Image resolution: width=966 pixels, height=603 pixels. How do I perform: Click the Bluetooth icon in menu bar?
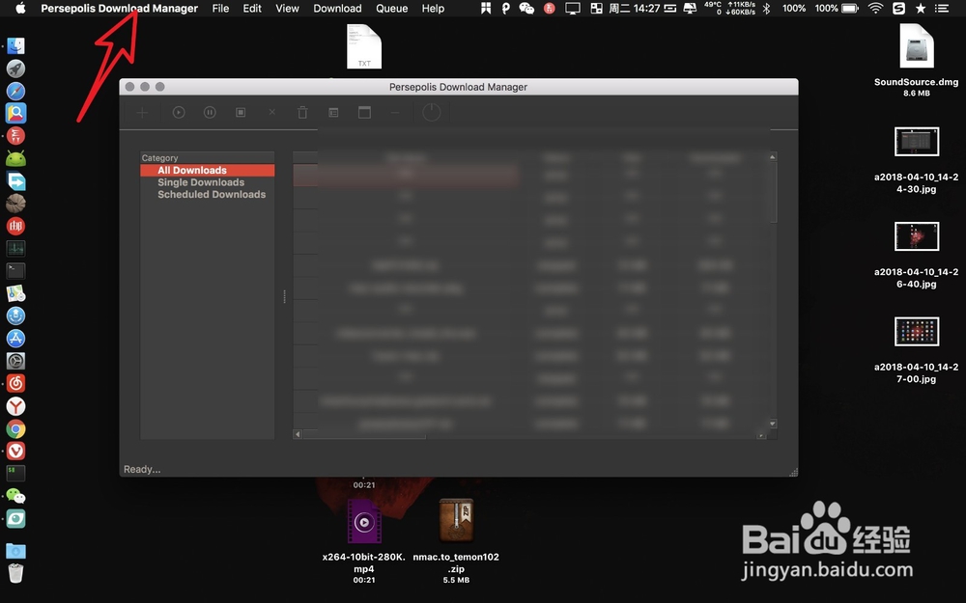point(766,8)
